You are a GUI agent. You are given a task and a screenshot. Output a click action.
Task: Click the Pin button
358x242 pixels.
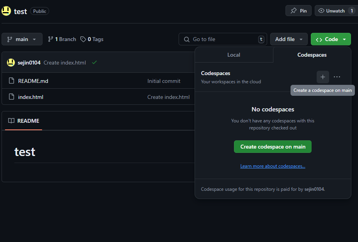click(298, 11)
